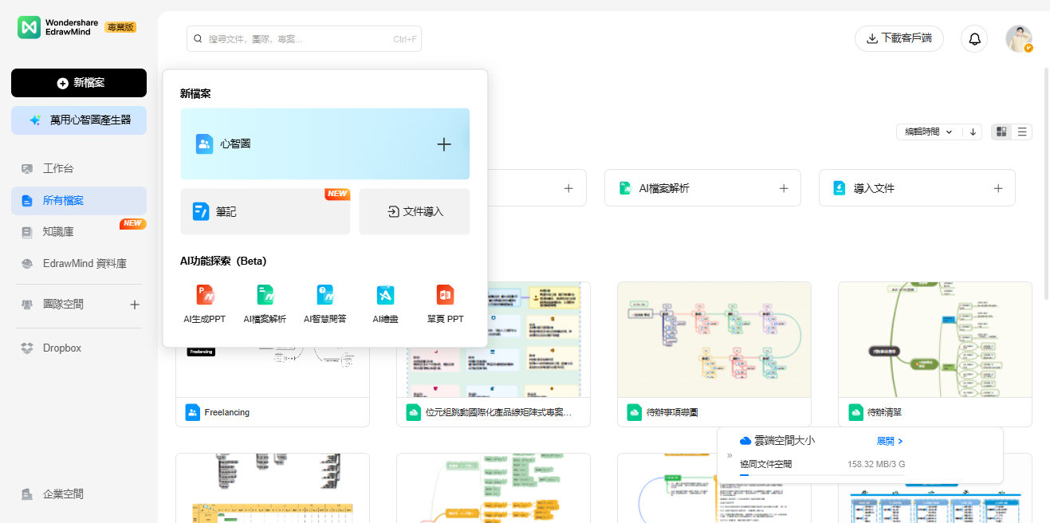The image size is (1050, 523).
Task: Click the user profile avatar
Action: (x=1018, y=38)
